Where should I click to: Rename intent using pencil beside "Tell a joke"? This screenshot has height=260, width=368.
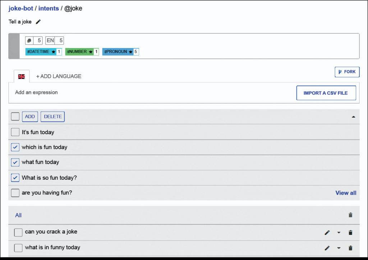click(37, 22)
